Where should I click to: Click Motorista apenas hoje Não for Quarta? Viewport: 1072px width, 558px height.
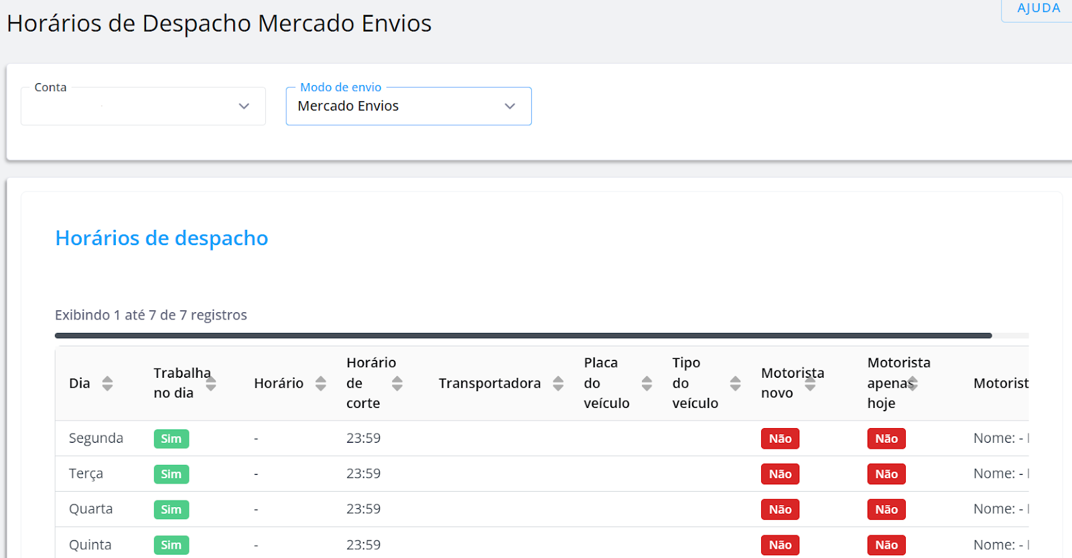(x=886, y=510)
